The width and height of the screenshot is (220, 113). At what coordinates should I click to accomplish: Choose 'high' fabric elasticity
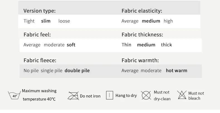pyautogui.click(x=168, y=21)
